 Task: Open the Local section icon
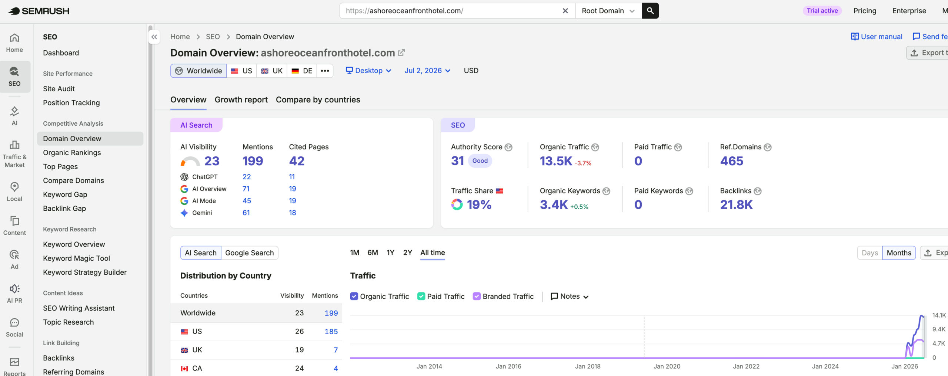(x=14, y=192)
